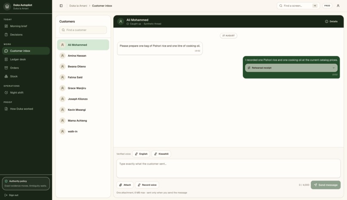The width and height of the screenshot is (347, 200).
Task: Focus the Find a screen search field
Action: click(x=298, y=6)
